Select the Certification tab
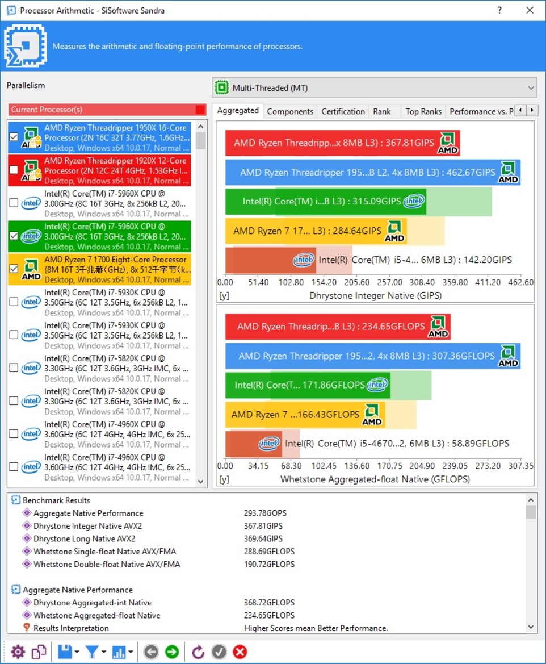 pyautogui.click(x=343, y=111)
